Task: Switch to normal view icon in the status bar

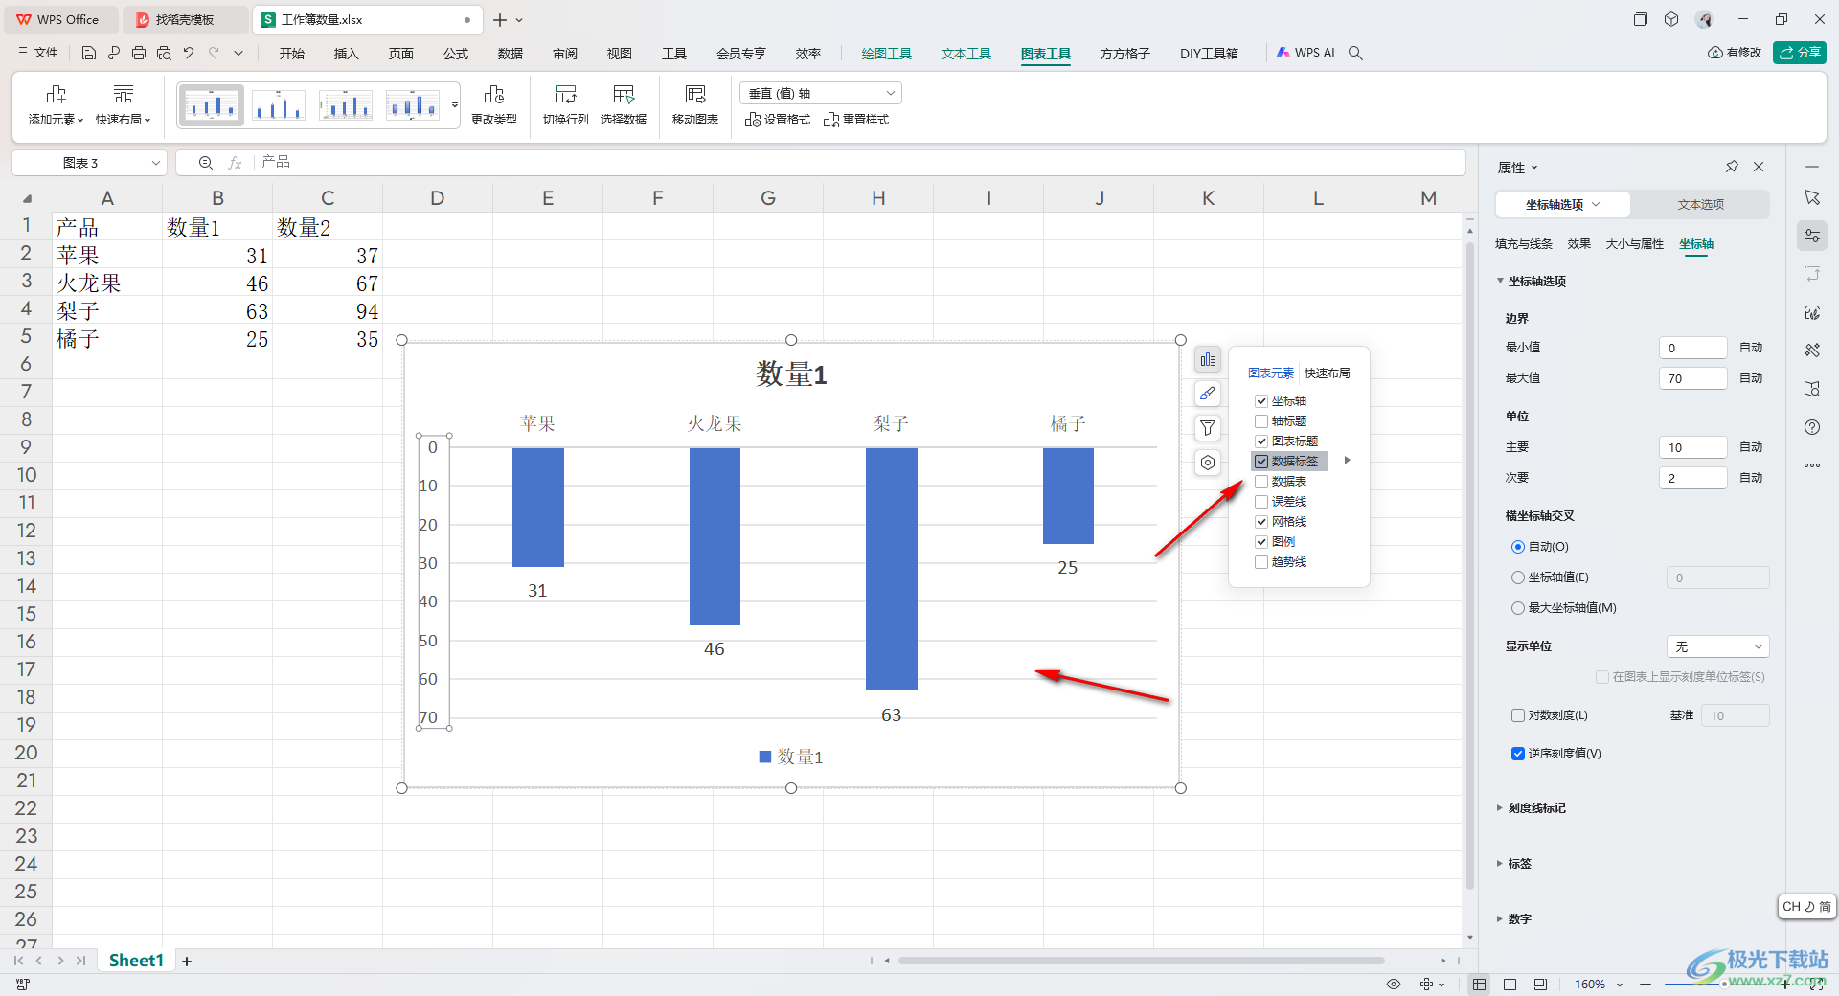Action: [x=1480, y=984]
